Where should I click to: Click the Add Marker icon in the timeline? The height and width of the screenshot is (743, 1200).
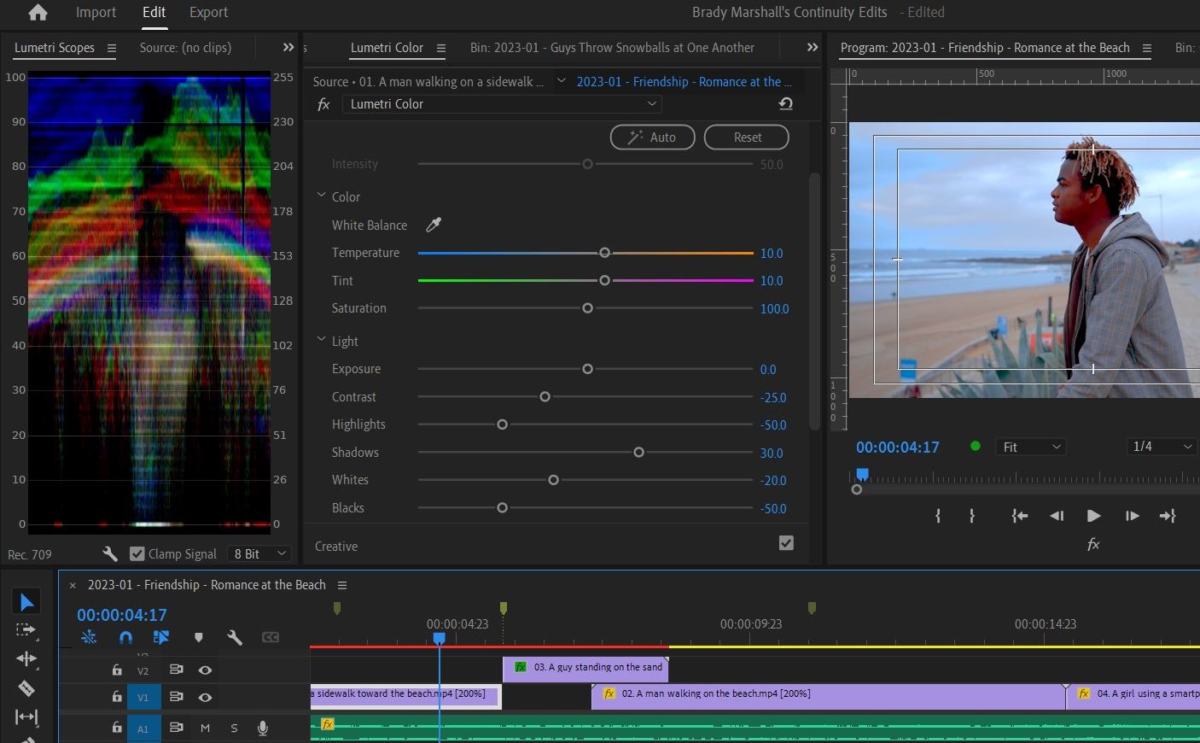[198, 637]
